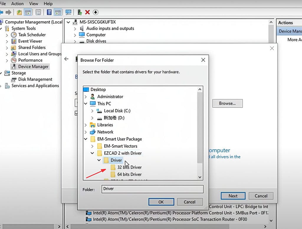Select System Tools in the console tree
Image resolution: width=302 pixels, height=229 pixels.
coord(24,28)
